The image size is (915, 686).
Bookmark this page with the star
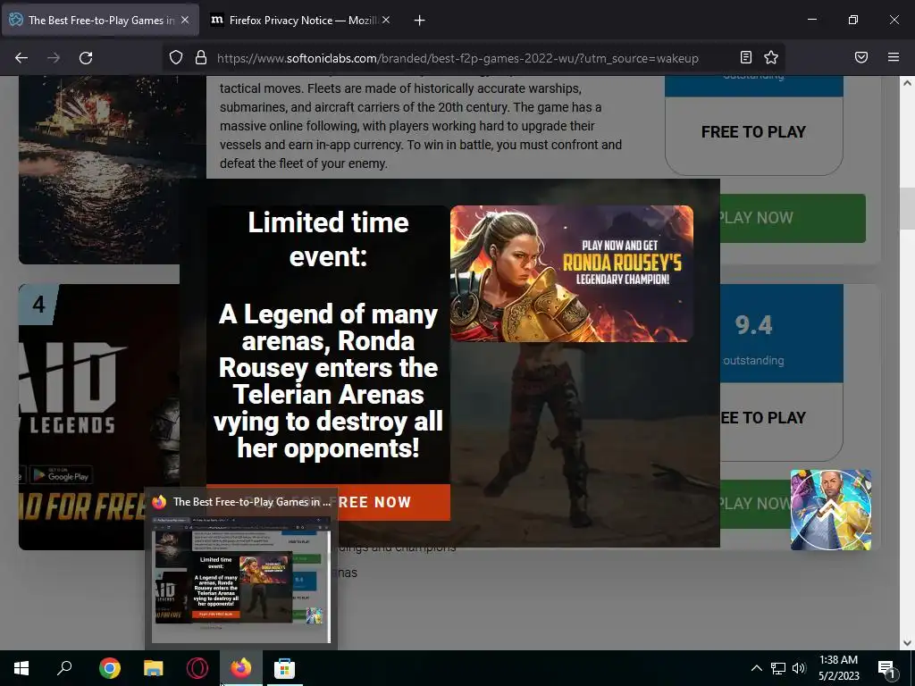[x=771, y=57]
